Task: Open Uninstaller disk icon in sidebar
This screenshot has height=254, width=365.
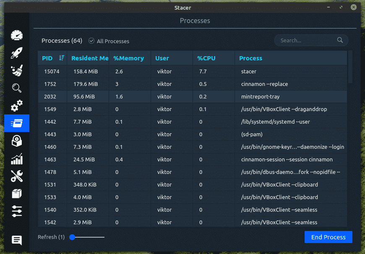Action: 17,141
